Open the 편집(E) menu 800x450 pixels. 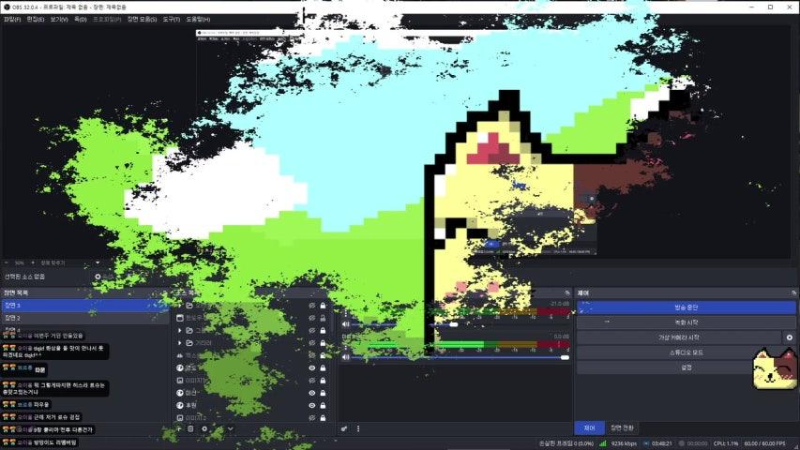point(36,20)
